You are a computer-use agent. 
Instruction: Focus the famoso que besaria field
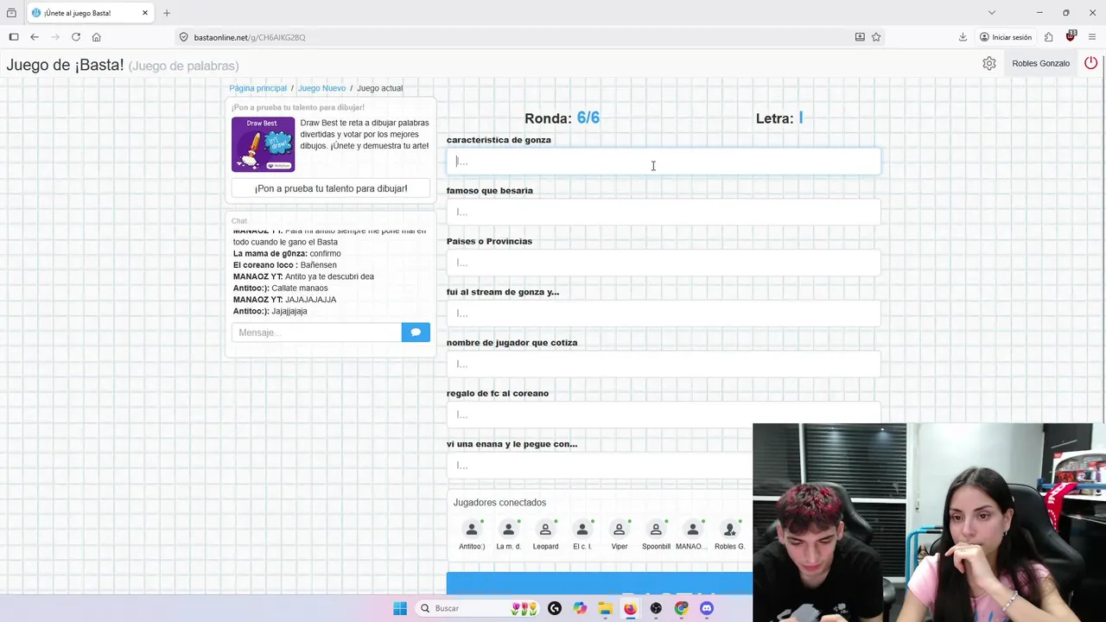click(664, 213)
